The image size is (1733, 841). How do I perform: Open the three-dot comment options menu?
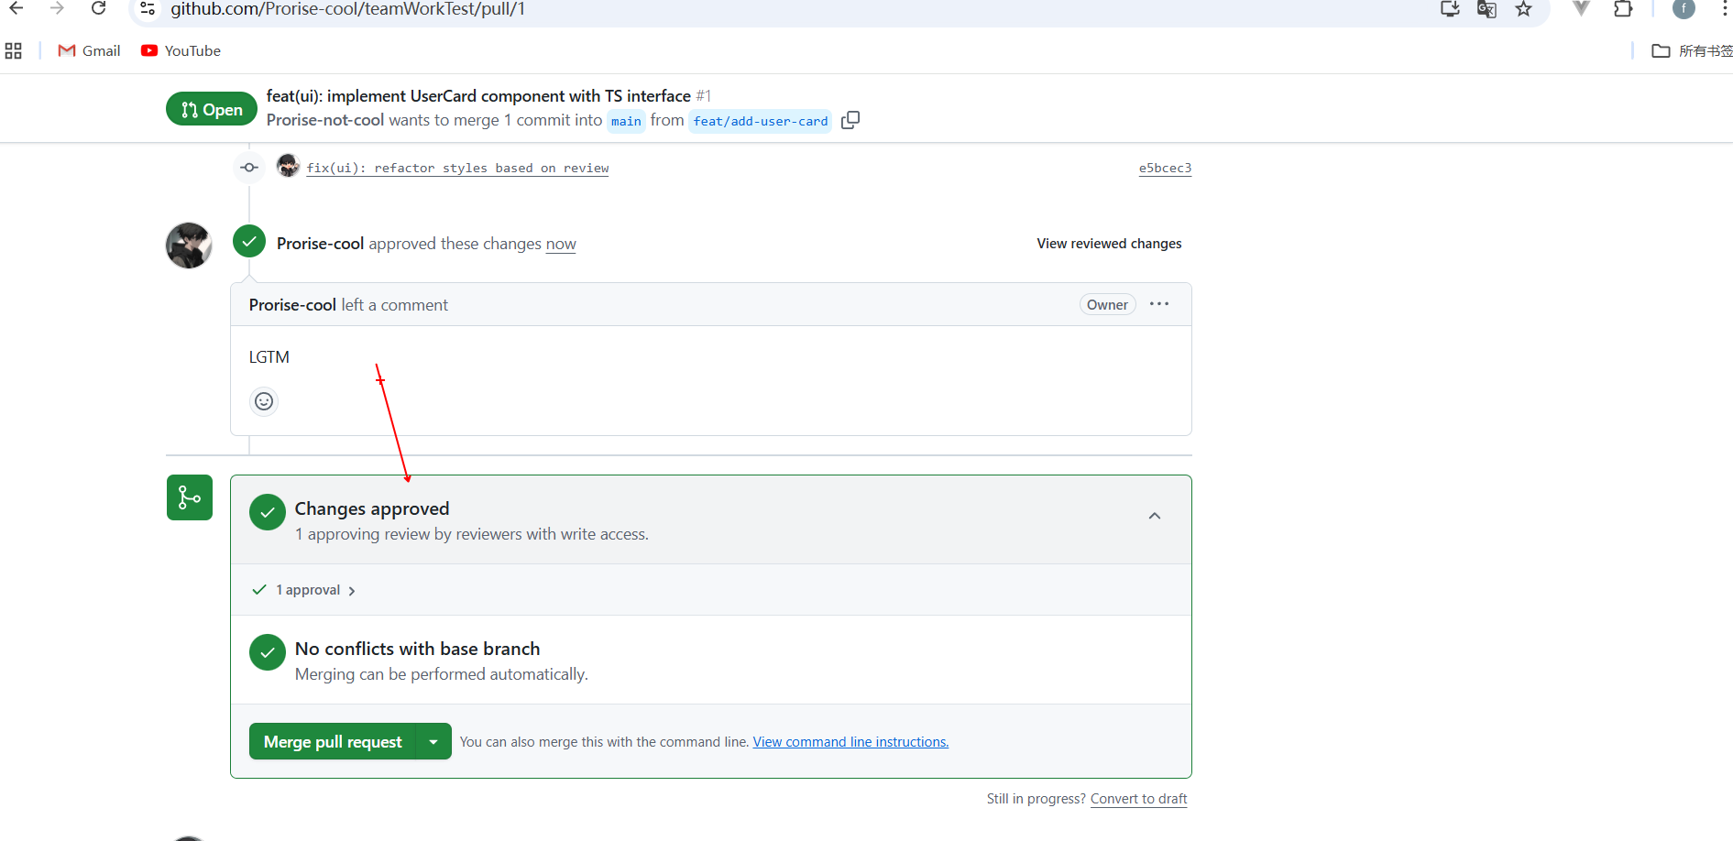point(1158,304)
